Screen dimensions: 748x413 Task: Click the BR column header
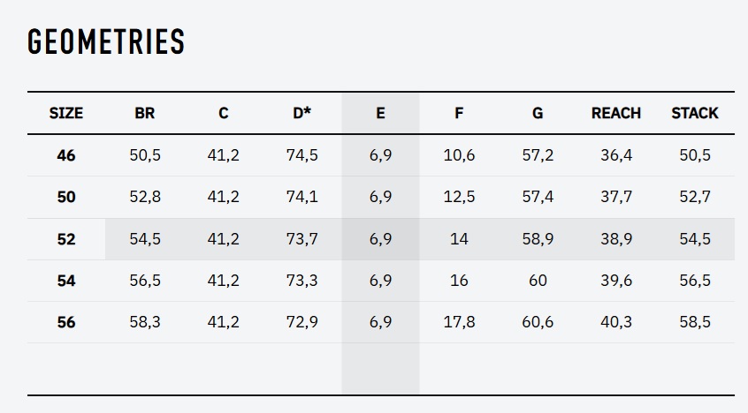(145, 113)
